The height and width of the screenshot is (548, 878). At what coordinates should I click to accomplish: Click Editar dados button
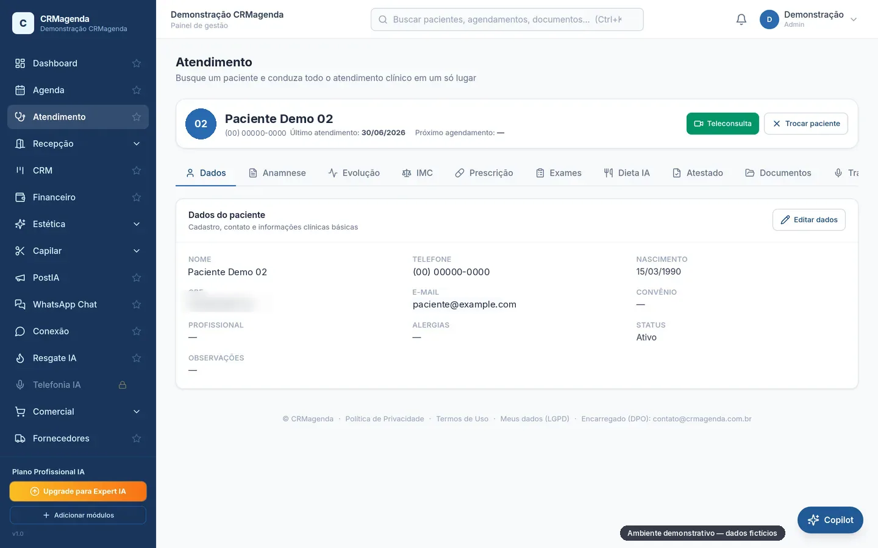point(809,220)
